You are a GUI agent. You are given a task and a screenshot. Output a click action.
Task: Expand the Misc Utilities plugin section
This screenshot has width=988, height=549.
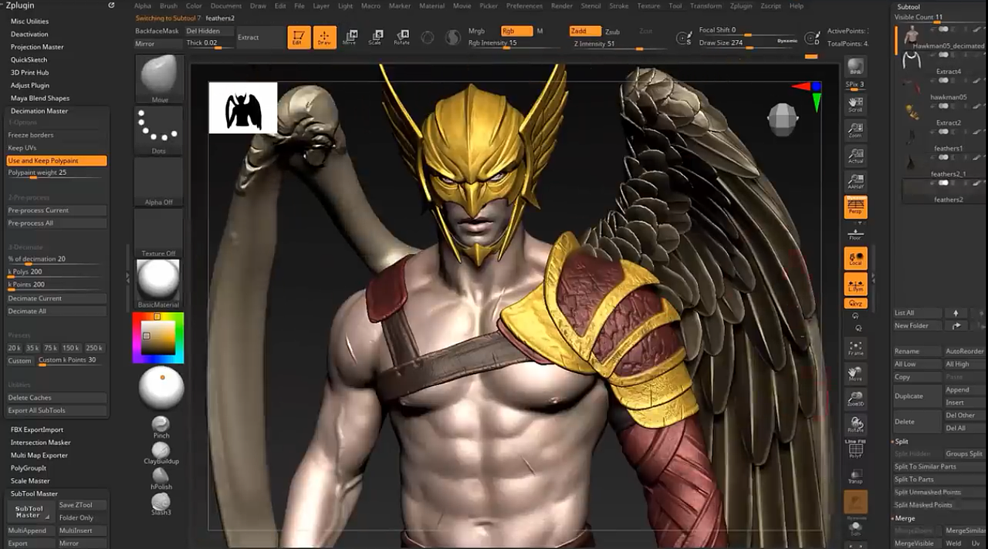pyautogui.click(x=29, y=22)
